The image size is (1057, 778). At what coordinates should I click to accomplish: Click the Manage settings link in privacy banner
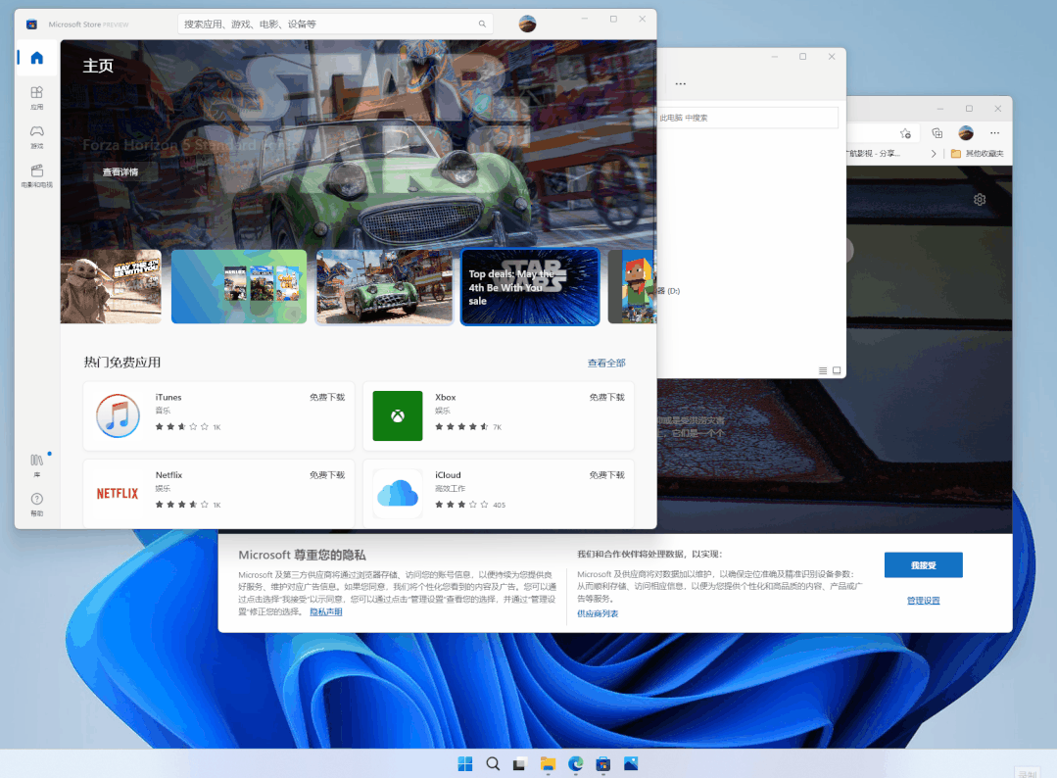tap(923, 601)
